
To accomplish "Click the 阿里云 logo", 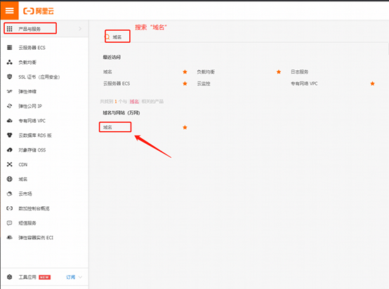I will pyautogui.click(x=39, y=11).
